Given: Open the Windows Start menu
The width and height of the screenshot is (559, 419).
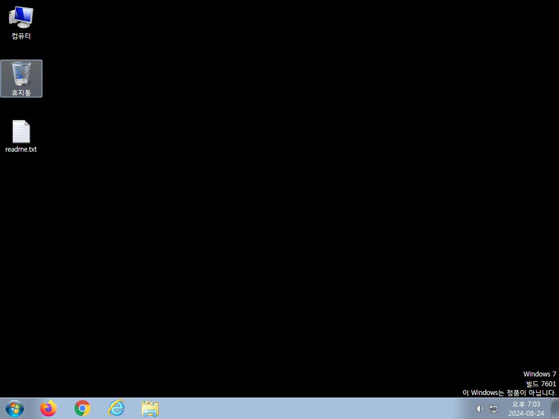Looking at the screenshot, I should pos(15,408).
